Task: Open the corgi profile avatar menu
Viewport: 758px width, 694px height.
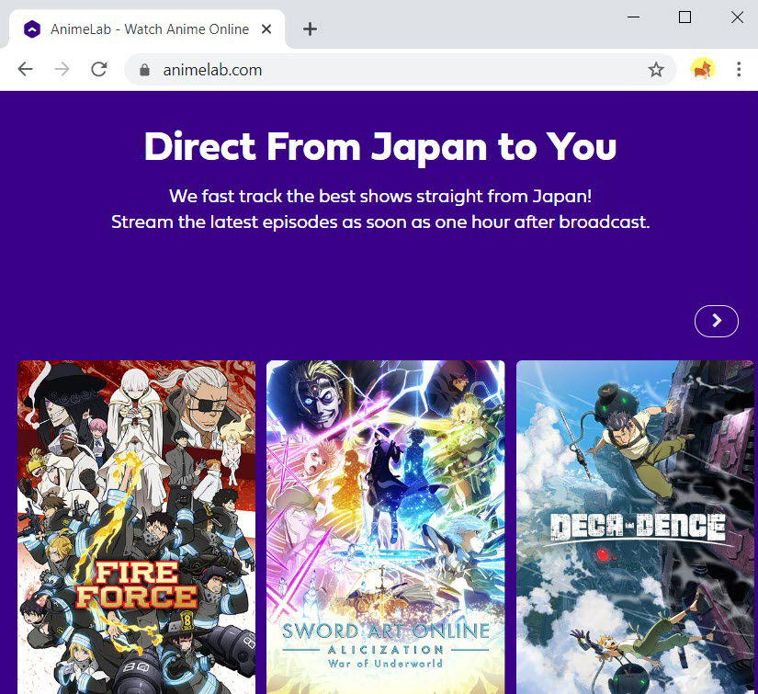Action: pyautogui.click(x=702, y=70)
